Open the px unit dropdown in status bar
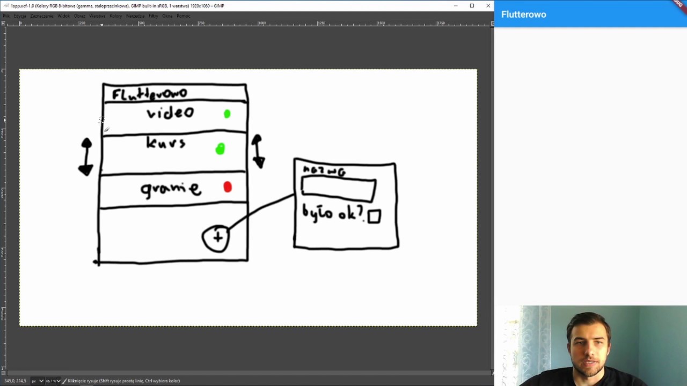 click(37, 381)
